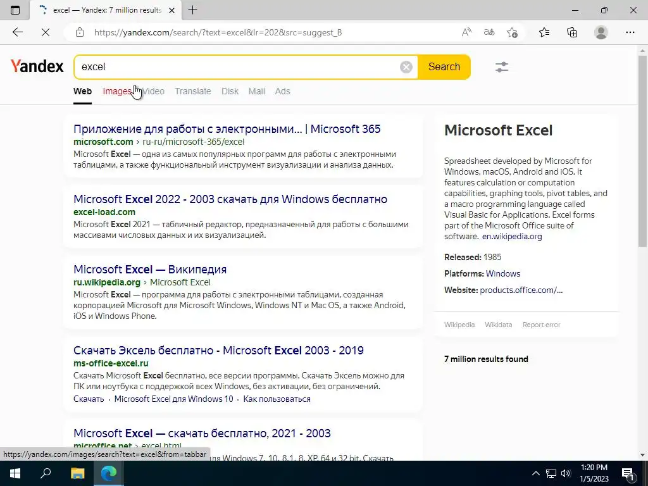Image resolution: width=648 pixels, height=486 pixels.
Task: Click the page vertical scrollbar thumb
Action: (642, 151)
